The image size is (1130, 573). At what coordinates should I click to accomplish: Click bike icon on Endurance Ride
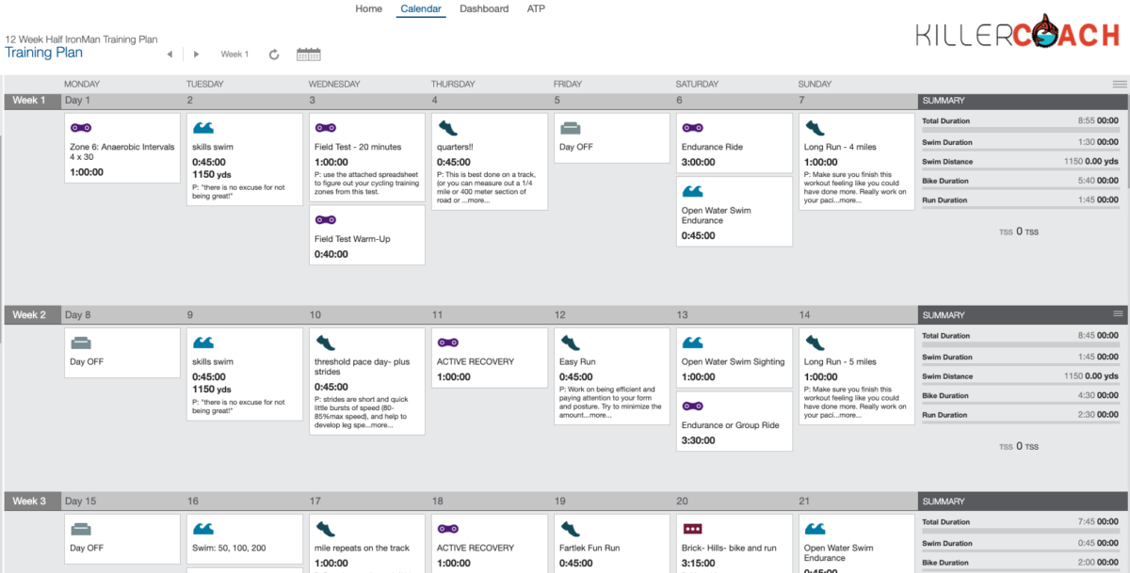tap(693, 127)
